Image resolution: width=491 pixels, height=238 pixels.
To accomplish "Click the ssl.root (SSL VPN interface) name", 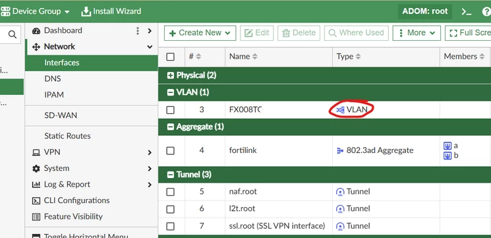I will tap(277, 226).
